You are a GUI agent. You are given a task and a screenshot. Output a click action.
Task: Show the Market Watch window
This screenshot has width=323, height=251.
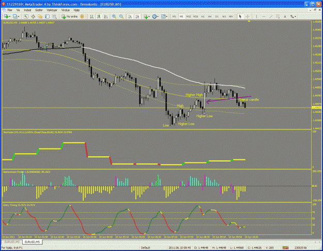[26, 17]
